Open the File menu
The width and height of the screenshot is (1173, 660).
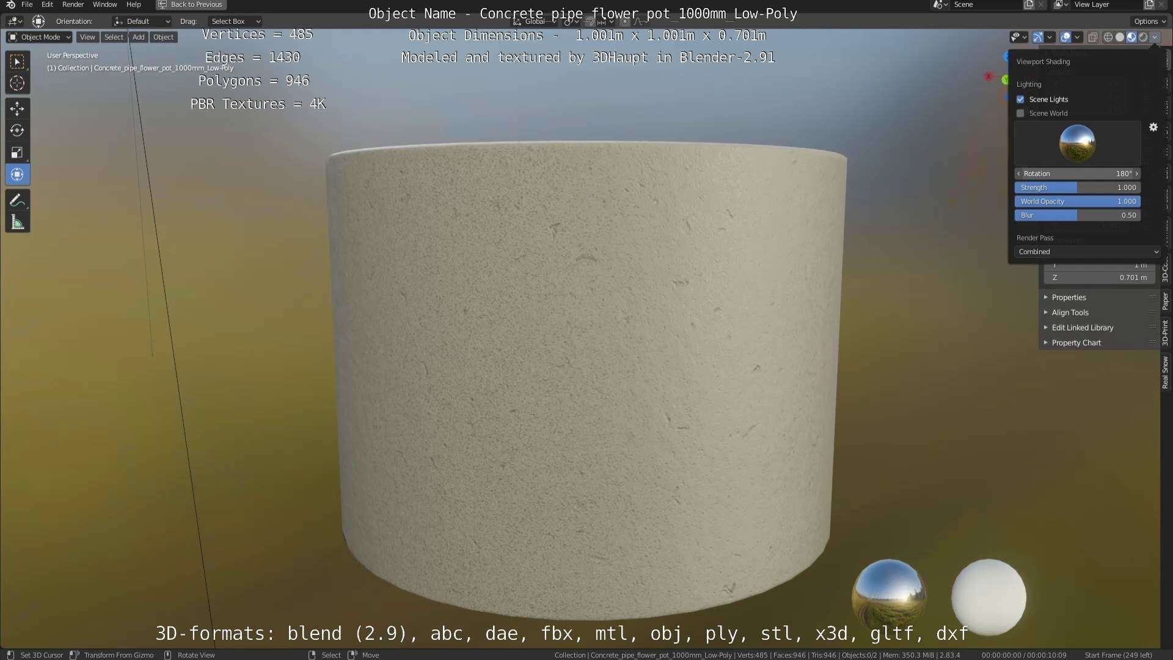[x=27, y=4]
